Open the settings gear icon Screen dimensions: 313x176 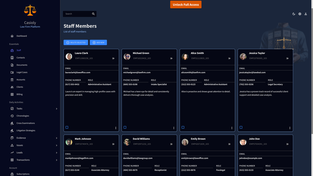tap(300, 14)
